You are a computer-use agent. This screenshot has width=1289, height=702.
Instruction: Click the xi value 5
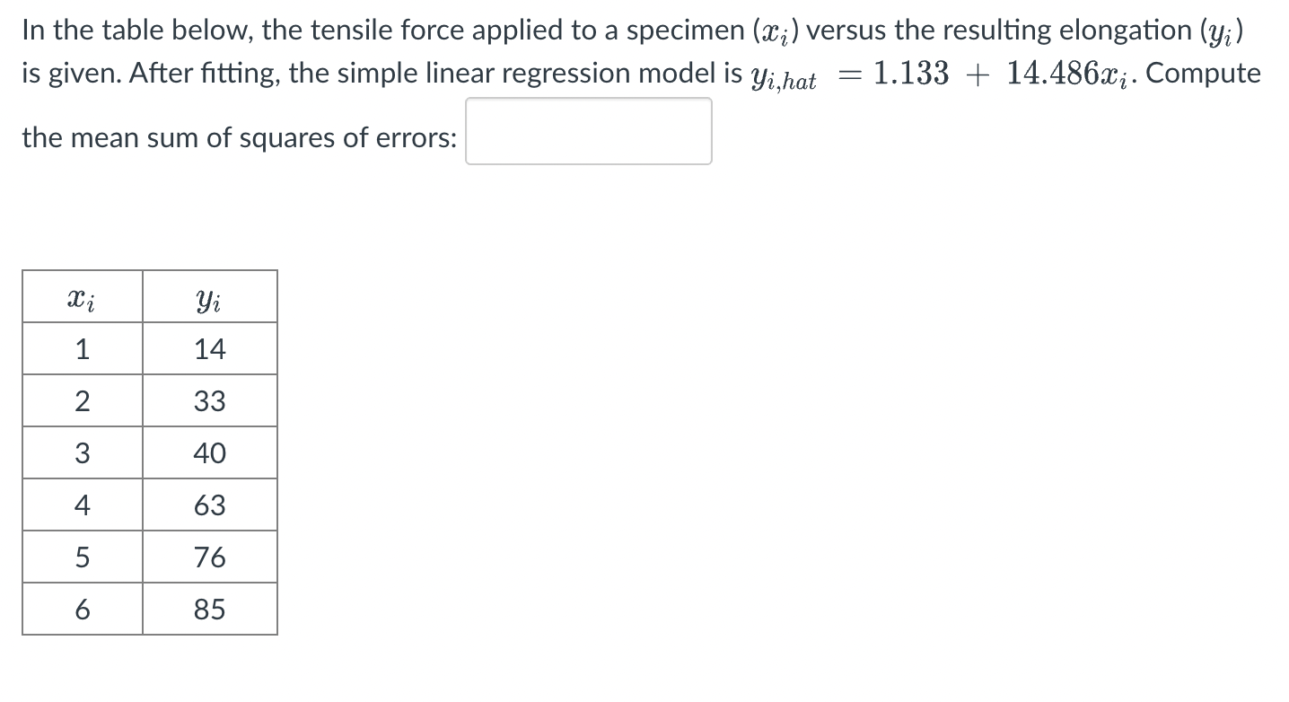click(x=82, y=557)
